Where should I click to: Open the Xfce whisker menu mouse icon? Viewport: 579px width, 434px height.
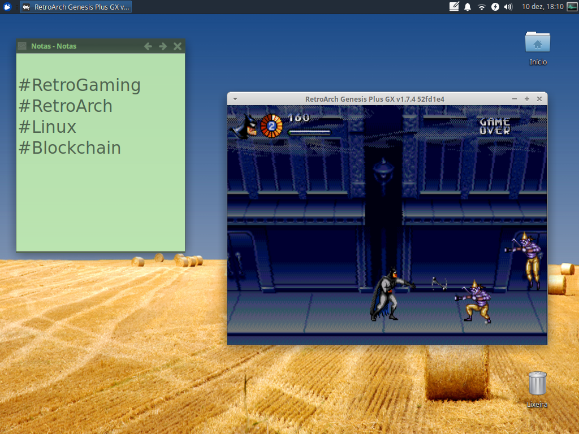pos(7,7)
